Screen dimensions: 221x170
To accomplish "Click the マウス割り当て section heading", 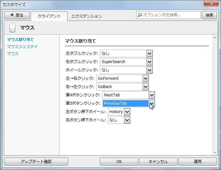I will click(x=81, y=41).
